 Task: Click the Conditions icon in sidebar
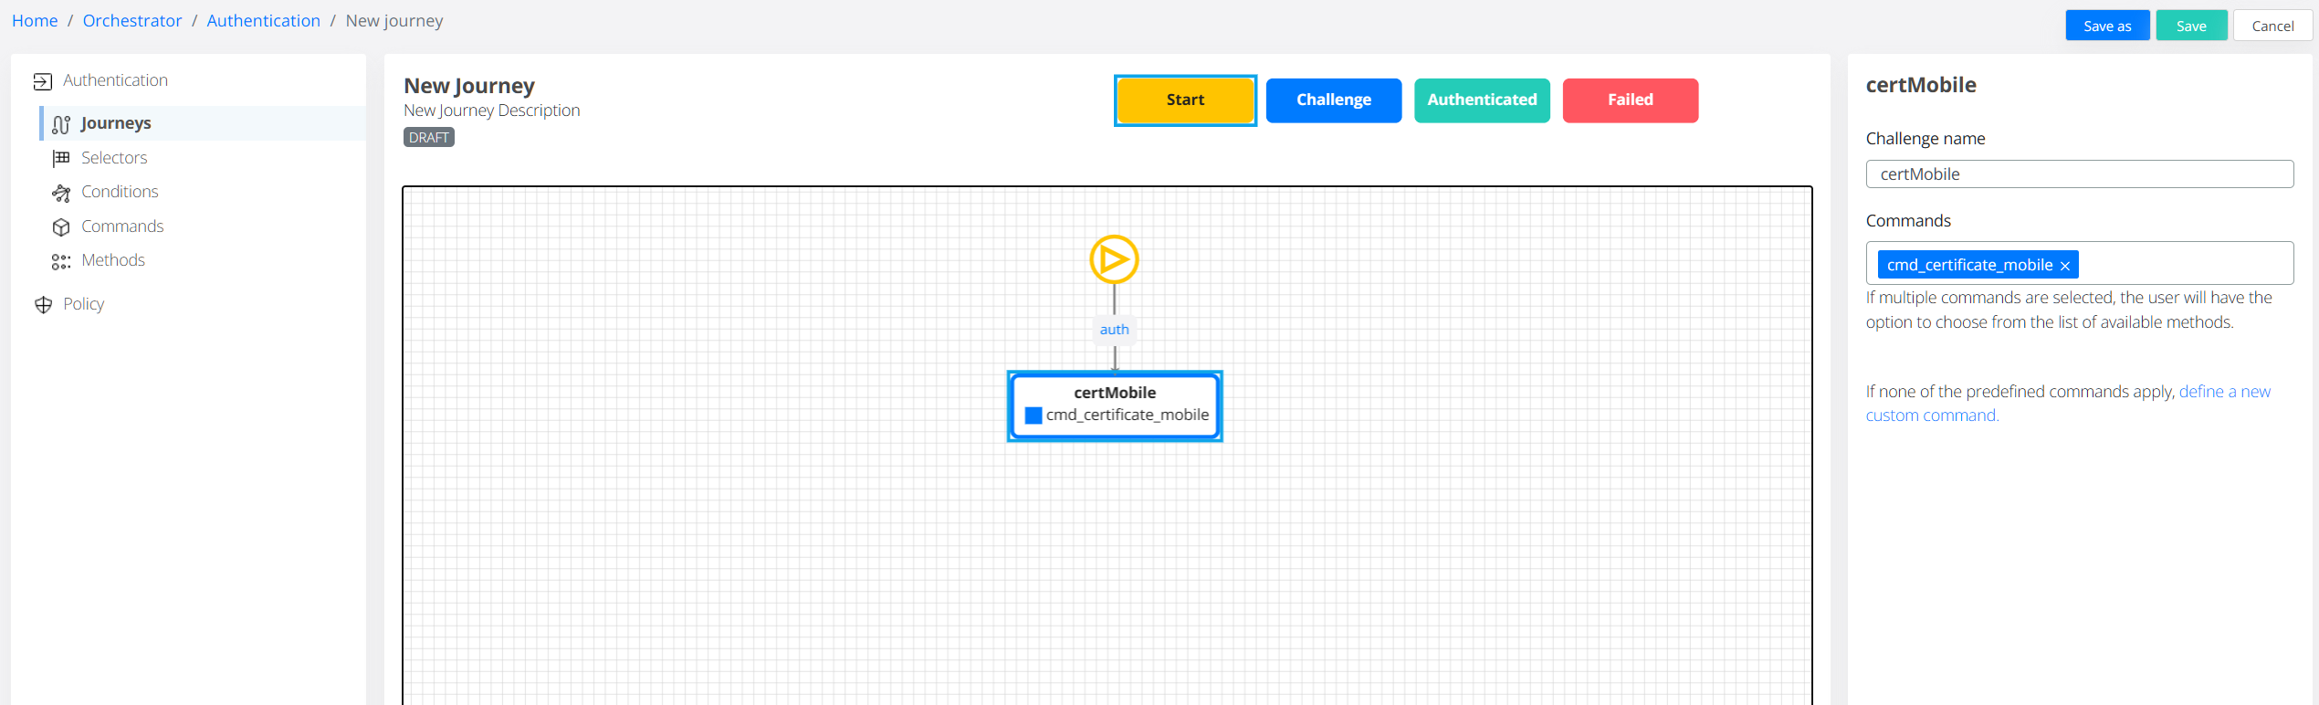coord(61,193)
